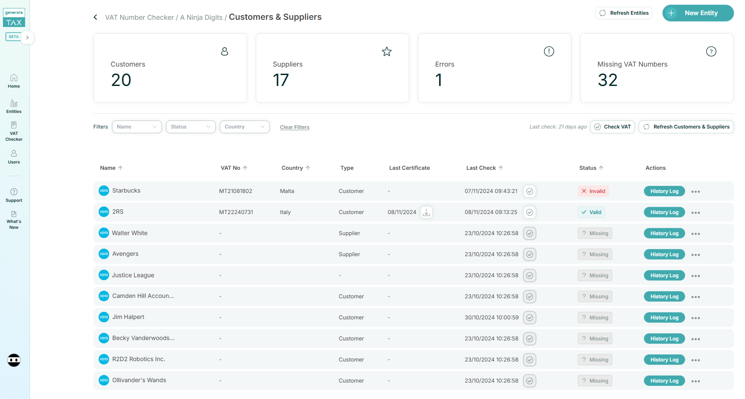
Task: Verify VAT for Walter White using the circle check
Action: coord(529,233)
